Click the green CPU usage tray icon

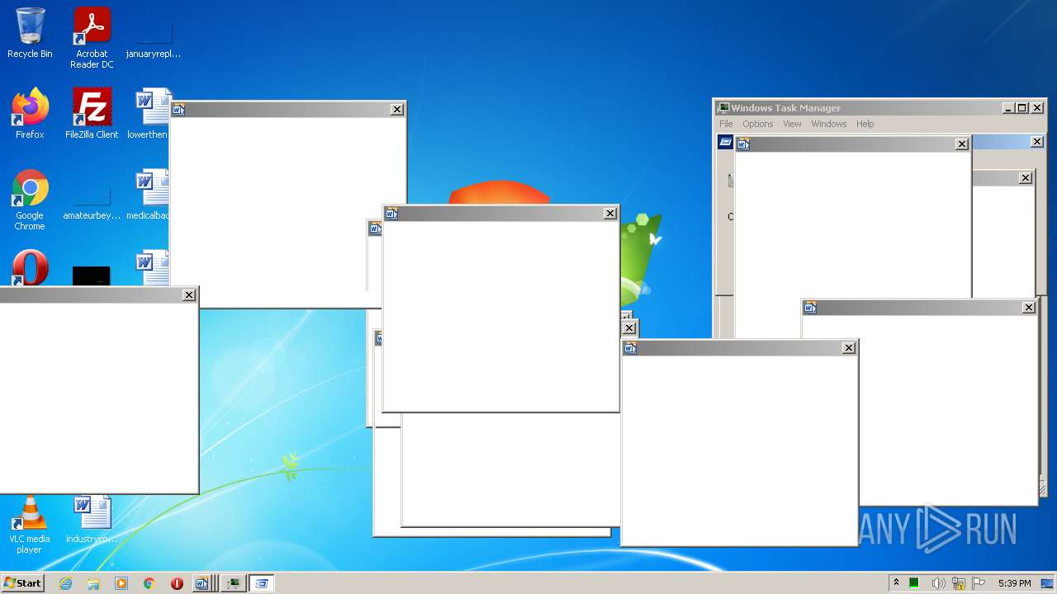pyautogui.click(x=914, y=583)
